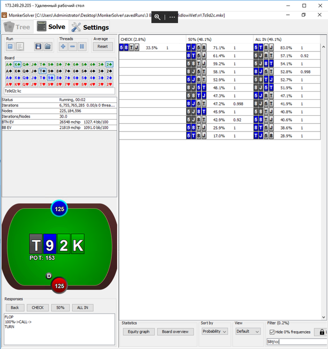
Task: Restore down the inner MonkerSolver window
Action: pos(304,15)
